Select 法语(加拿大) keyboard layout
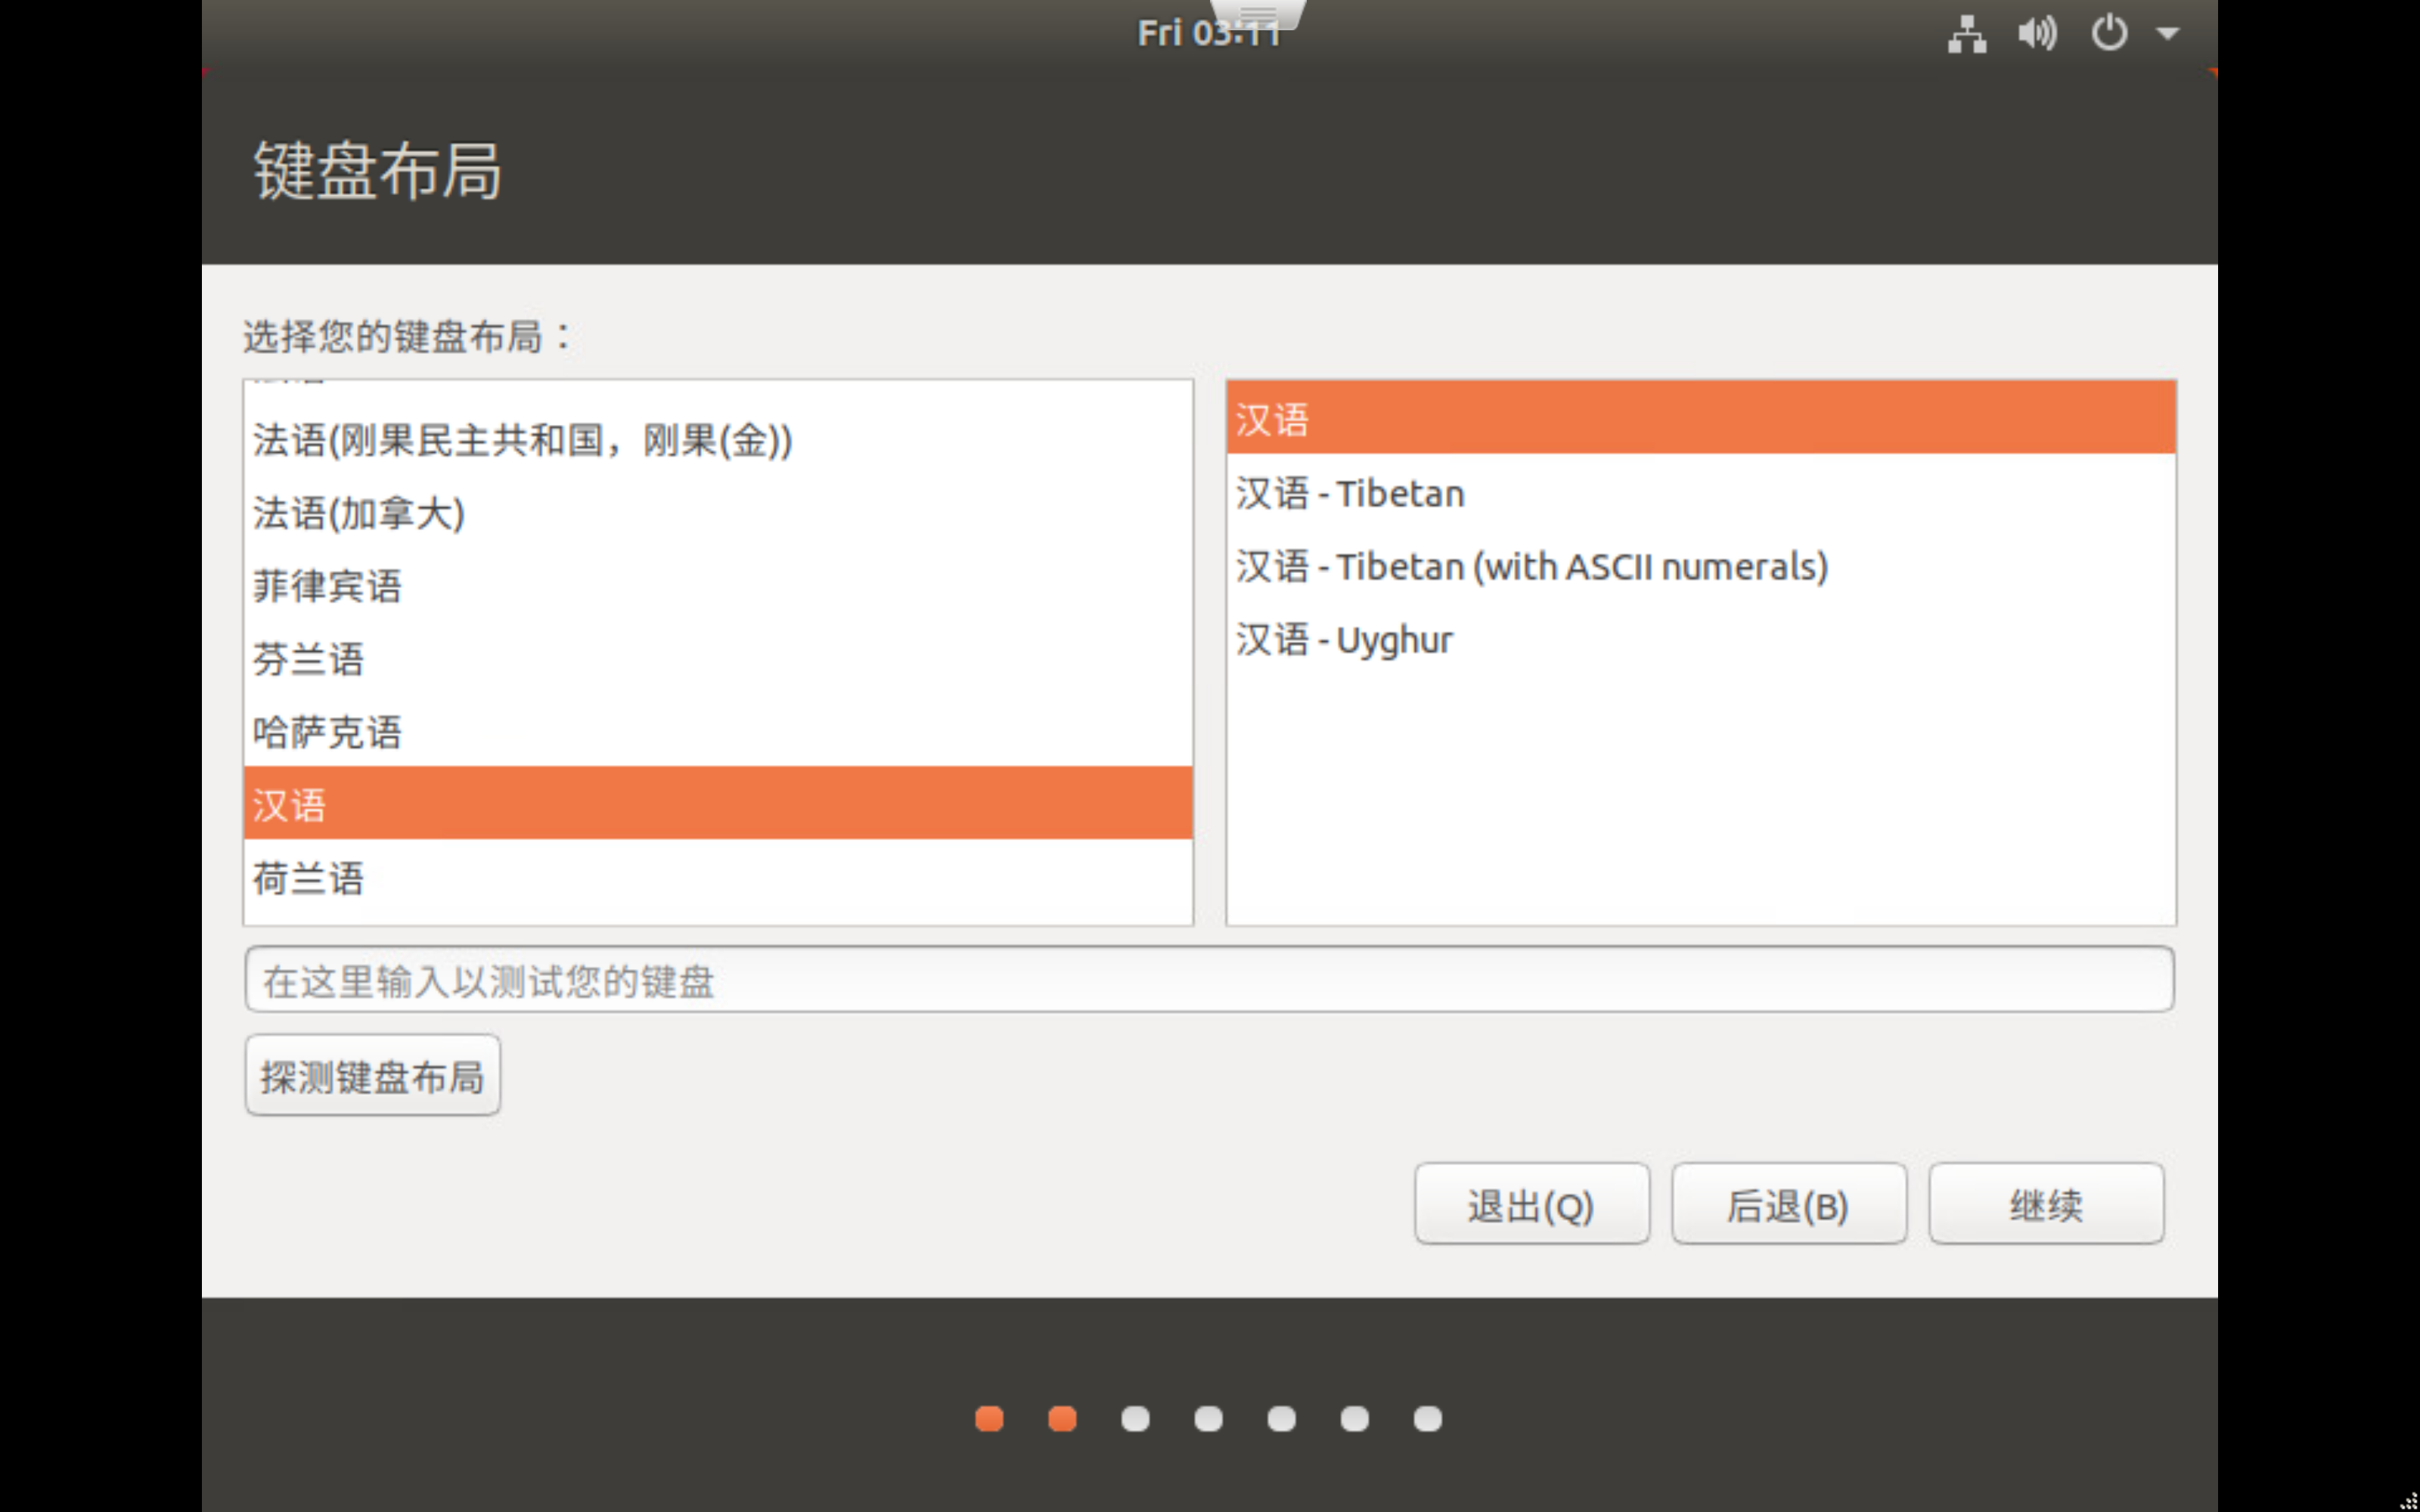2420x1512 pixels. click(x=717, y=513)
